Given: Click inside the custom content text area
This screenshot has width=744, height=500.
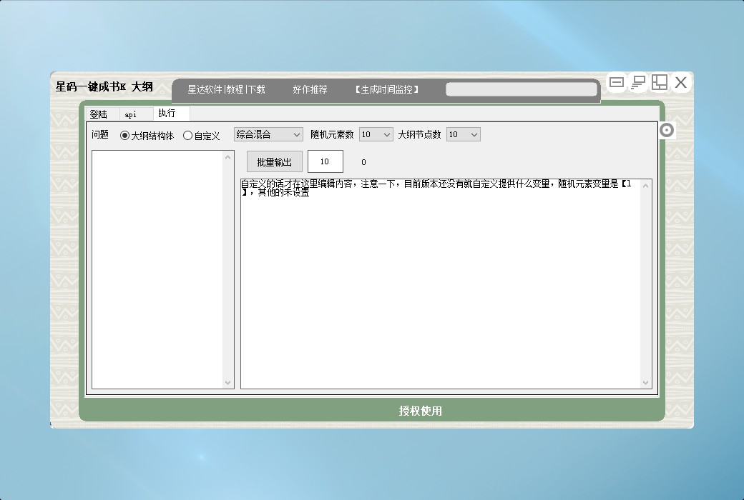Looking at the screenshot, I should (440, 286).
